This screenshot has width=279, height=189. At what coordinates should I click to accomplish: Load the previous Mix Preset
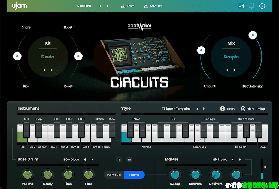click(233, 160)
